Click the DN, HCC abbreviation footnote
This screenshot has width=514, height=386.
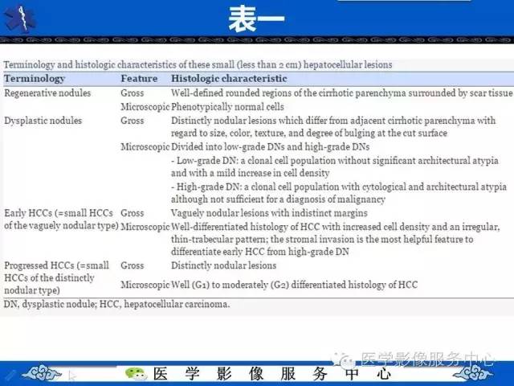click(116, 304)
